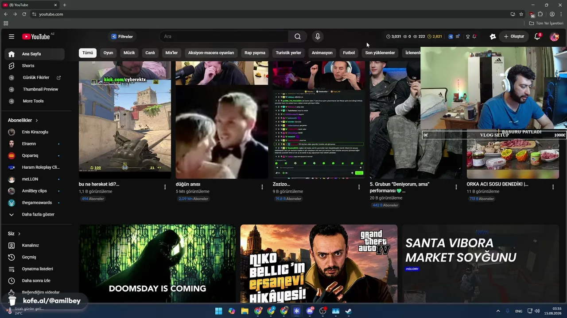The width and height of the screenshot is (567, 318).
Task: Open the apps grid in bookmarks bar
Action: 6,23
